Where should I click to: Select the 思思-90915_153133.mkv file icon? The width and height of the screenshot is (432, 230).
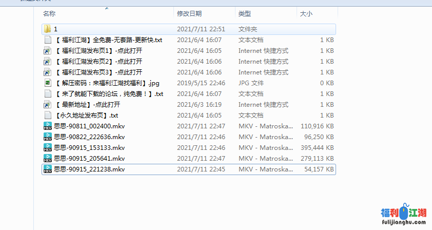[x=47, y=148]
